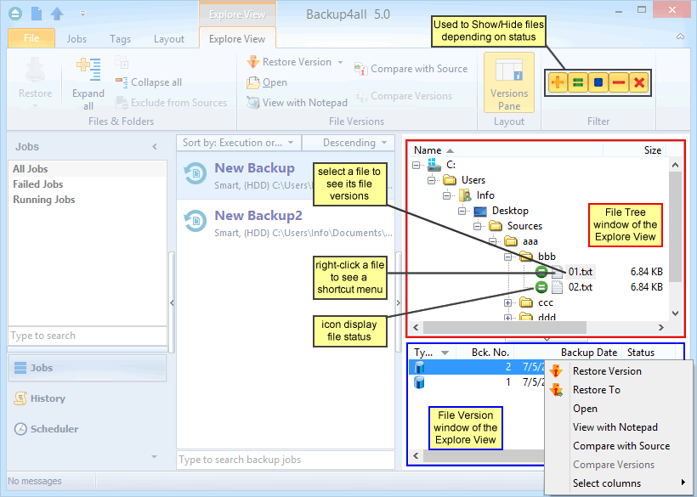The image size is (697, 497).
Task: Click Exclude from Sources button
Action: click(171, 103)
